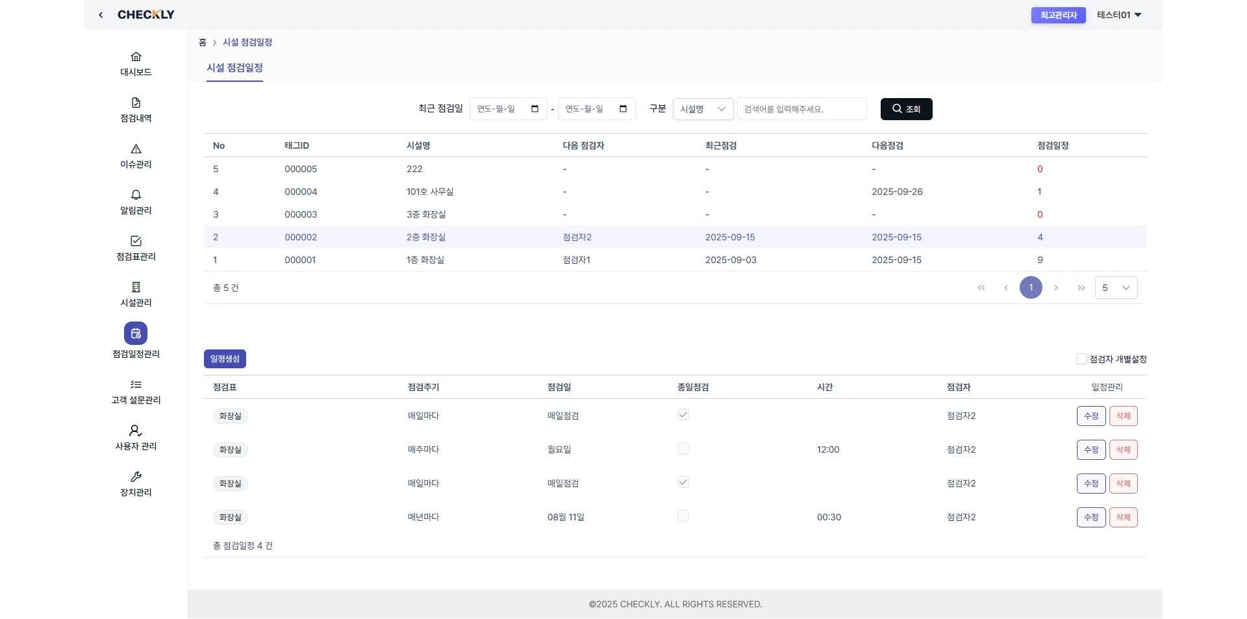Focus the search keyword input field
This screenshot has width=1247, height=619.
pyautogui.click(x=801, y=109)
